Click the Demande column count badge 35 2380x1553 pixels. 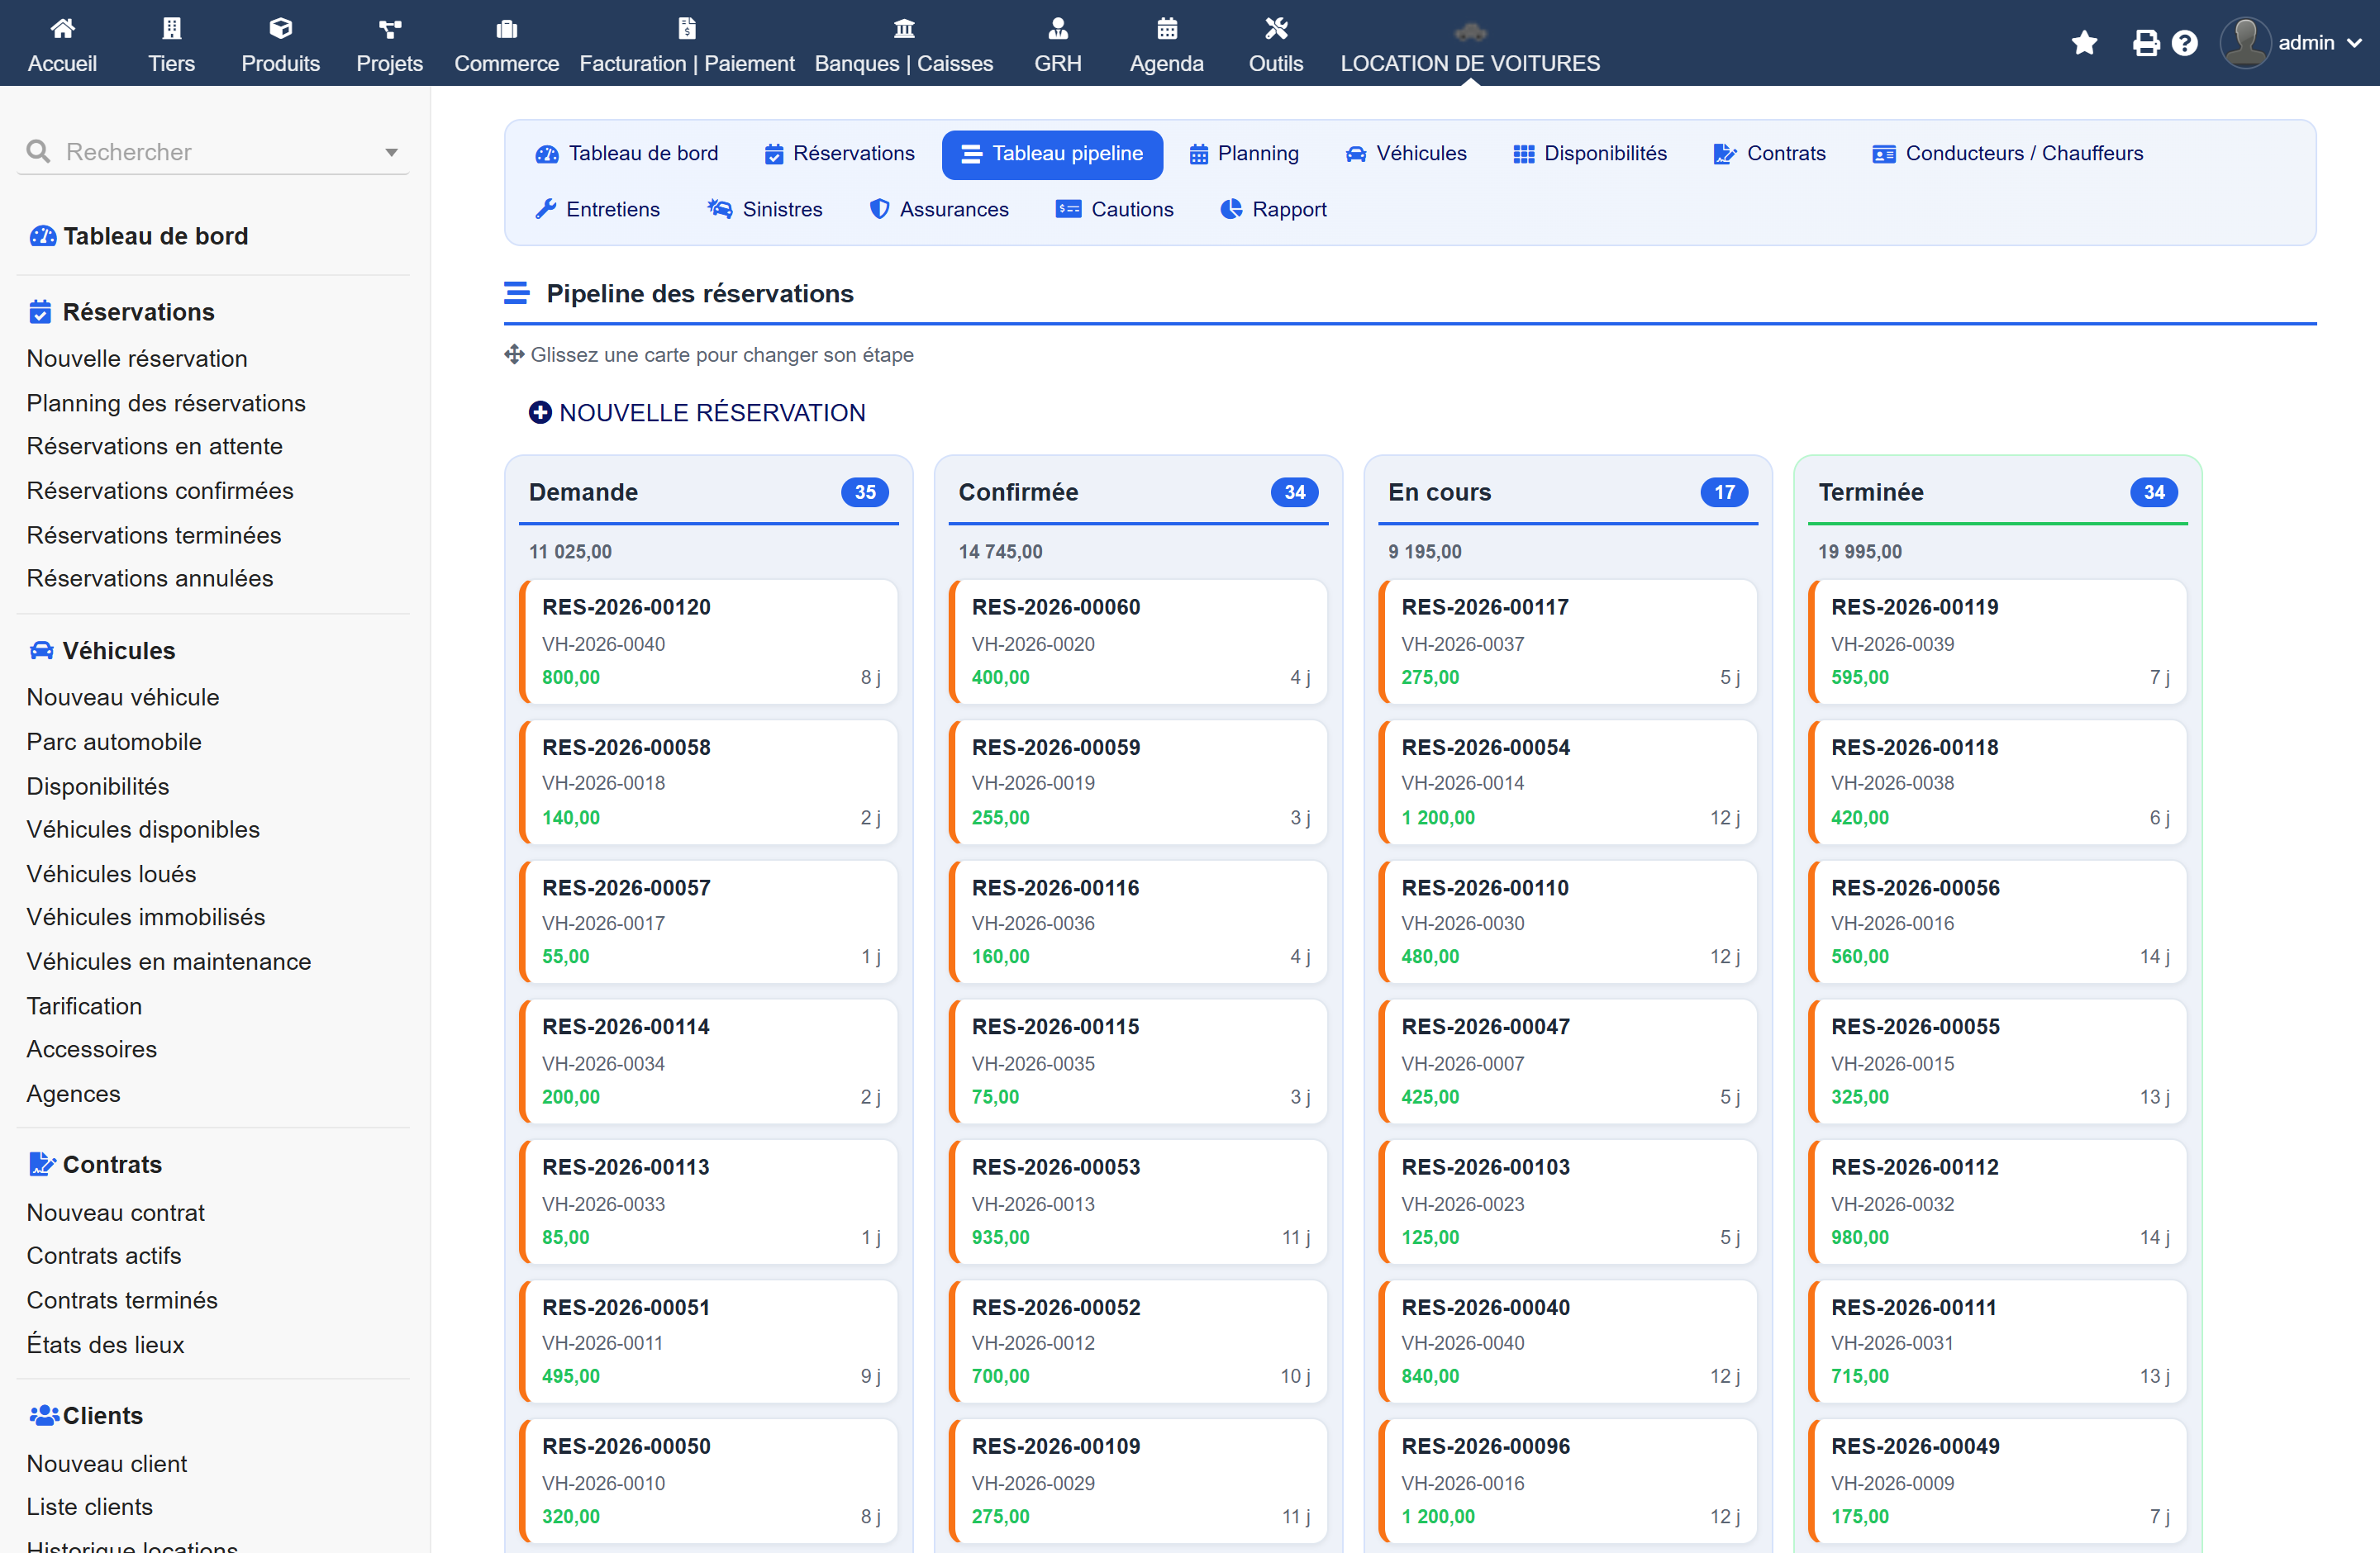tap(865, 492)
